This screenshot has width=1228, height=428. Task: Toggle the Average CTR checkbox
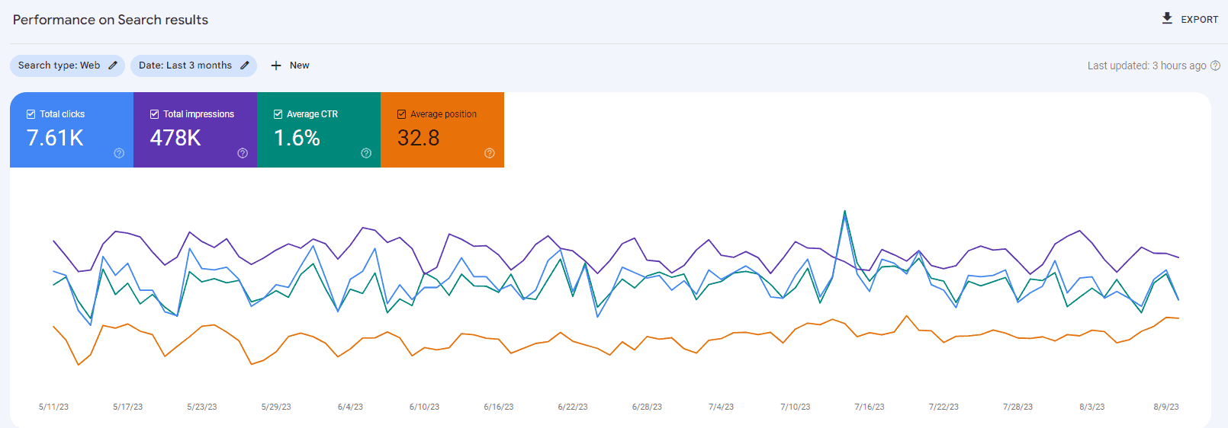tap(278, 114)
